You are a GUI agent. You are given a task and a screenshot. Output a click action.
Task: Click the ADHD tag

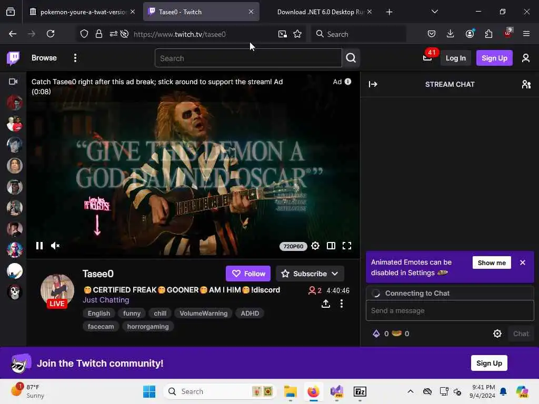pos(250,314)
